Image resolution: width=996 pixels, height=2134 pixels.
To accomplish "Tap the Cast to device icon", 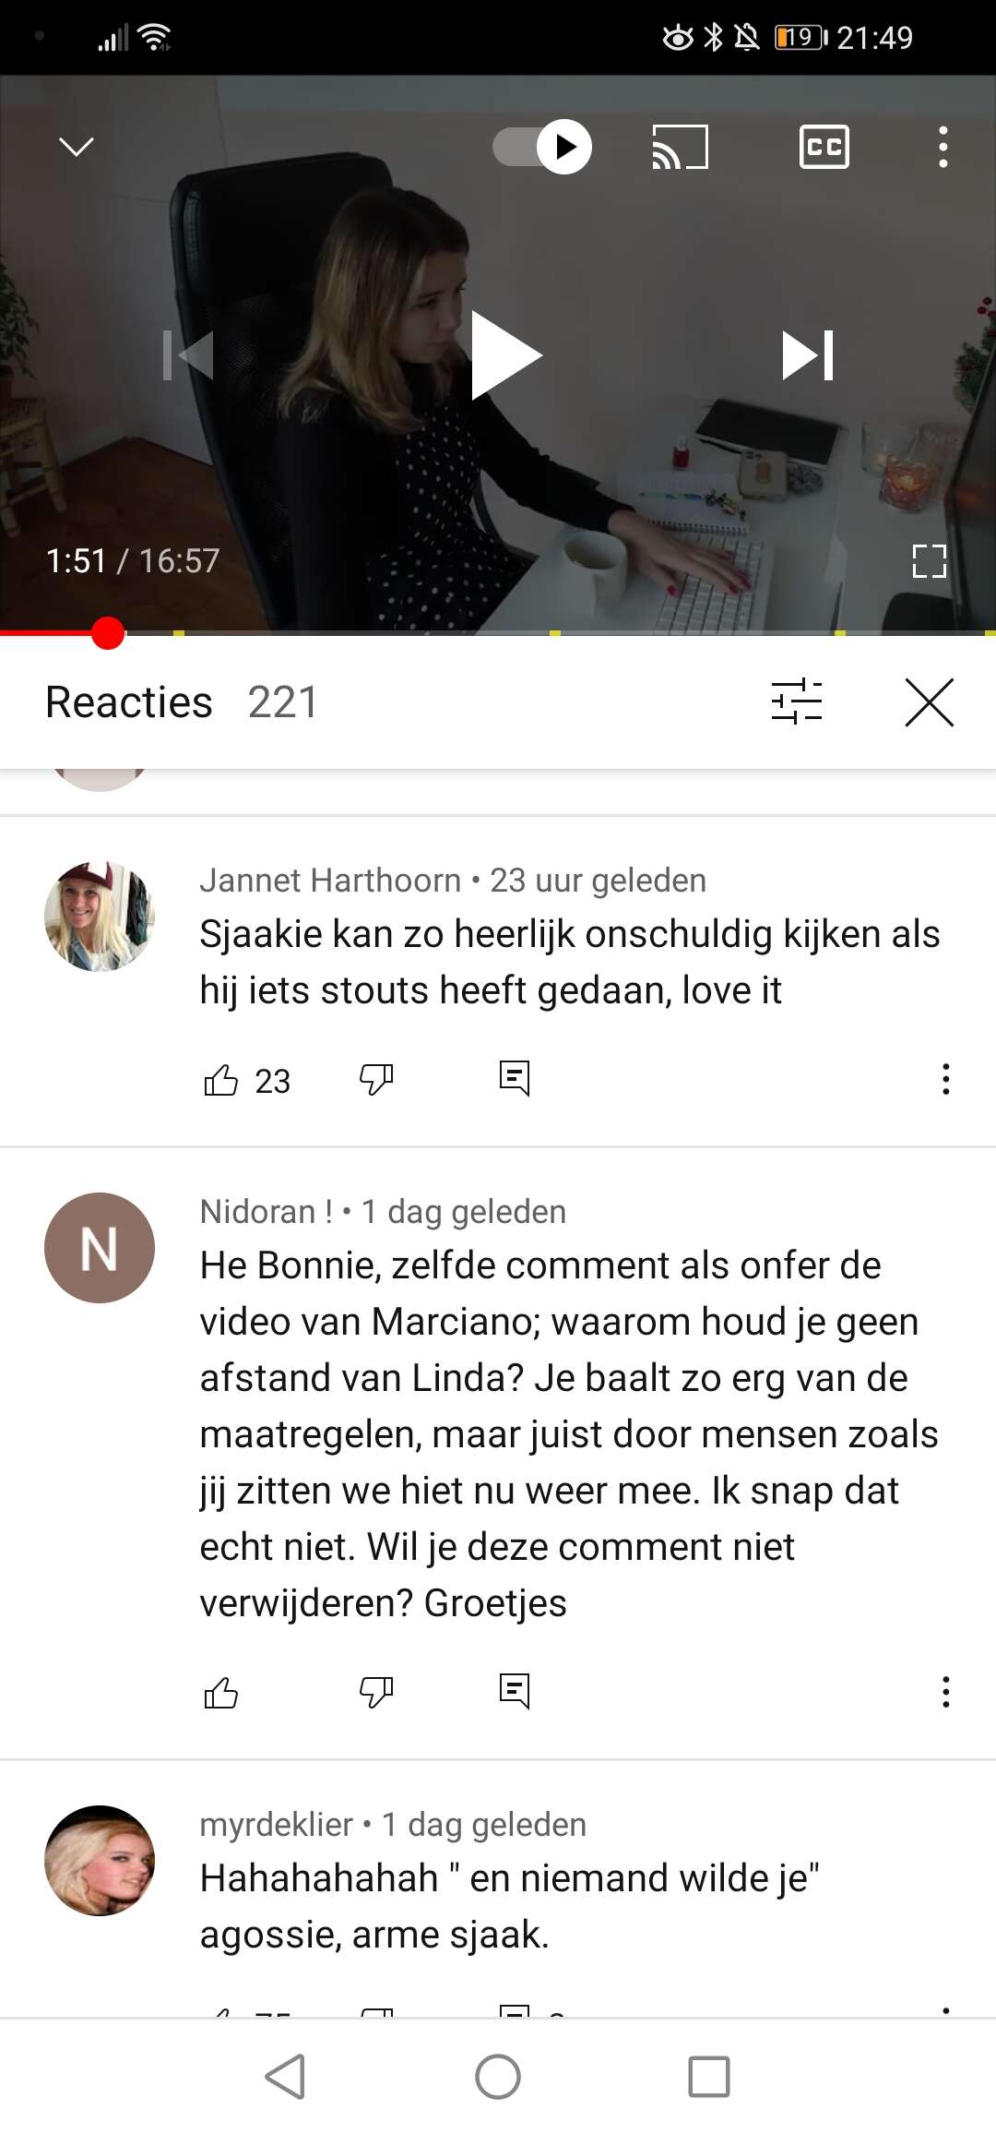I will (680, 148).
